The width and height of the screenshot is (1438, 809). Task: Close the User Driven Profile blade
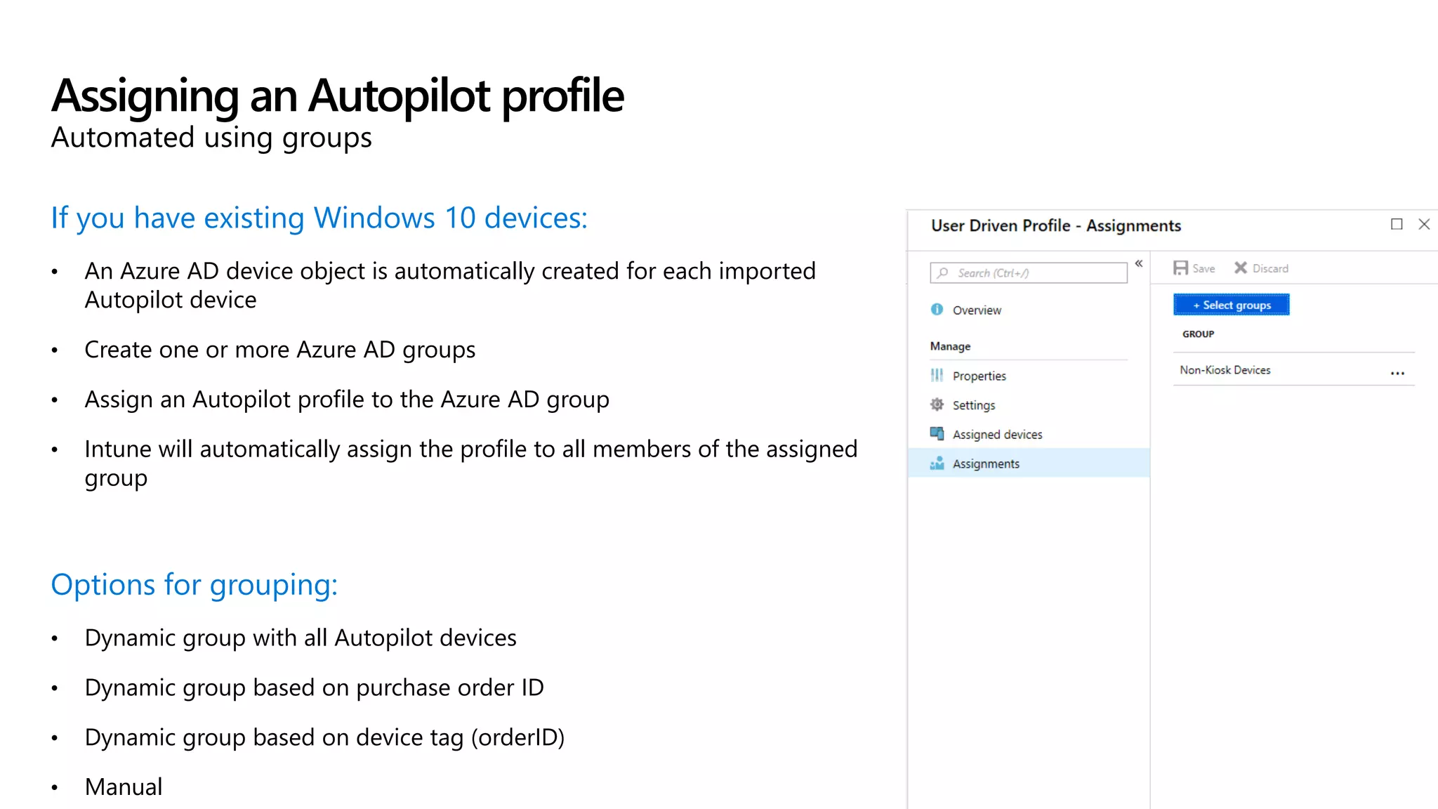click(1424, 224)
